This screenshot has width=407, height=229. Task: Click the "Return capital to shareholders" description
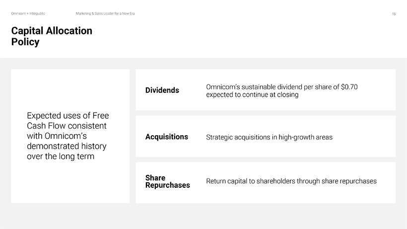[x=251, y=181]
